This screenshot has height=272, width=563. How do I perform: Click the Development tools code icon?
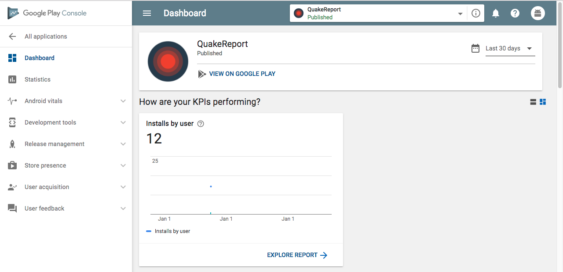12,122
